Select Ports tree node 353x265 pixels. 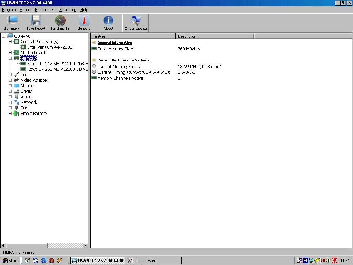tap(26, 108)
